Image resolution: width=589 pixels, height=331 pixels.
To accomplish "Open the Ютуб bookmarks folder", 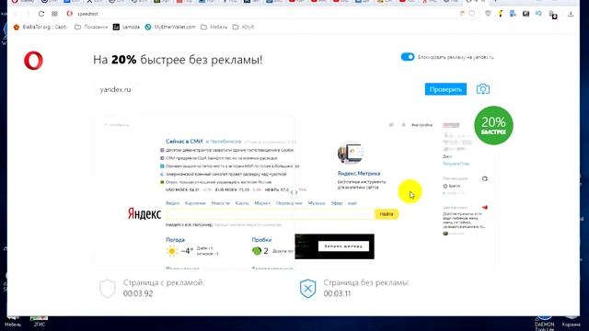I will [243, 27].
